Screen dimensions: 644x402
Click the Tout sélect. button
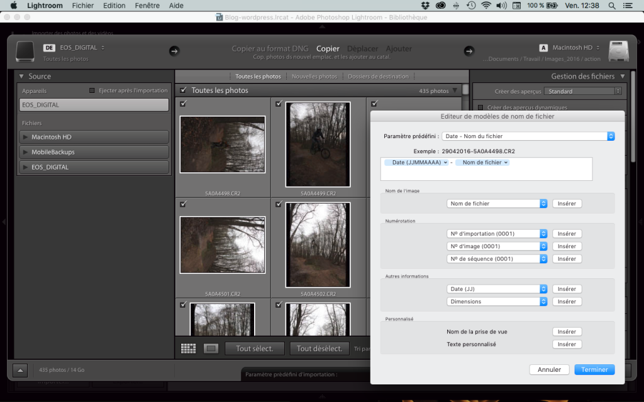tap(255, 348)
